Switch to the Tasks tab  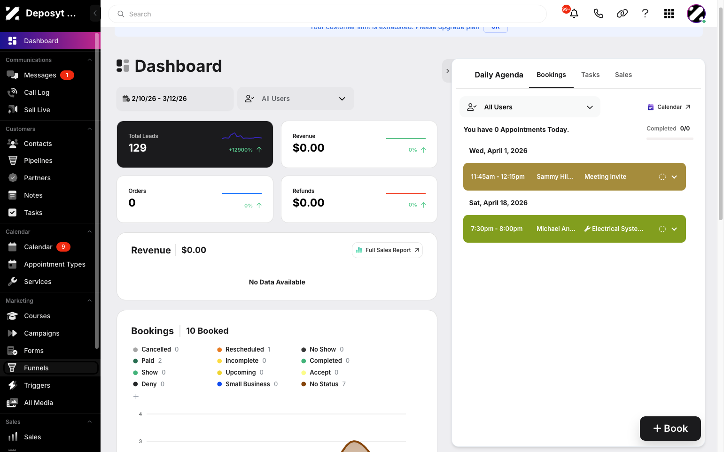[590, 75]
